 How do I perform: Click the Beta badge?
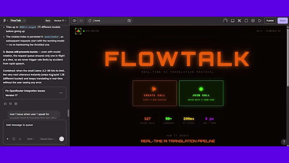point(48,21)
